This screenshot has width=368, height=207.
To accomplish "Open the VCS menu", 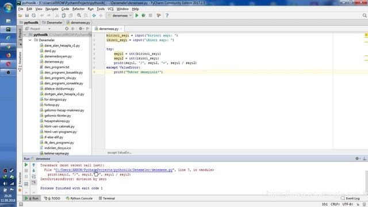I will tap(110, 9).
